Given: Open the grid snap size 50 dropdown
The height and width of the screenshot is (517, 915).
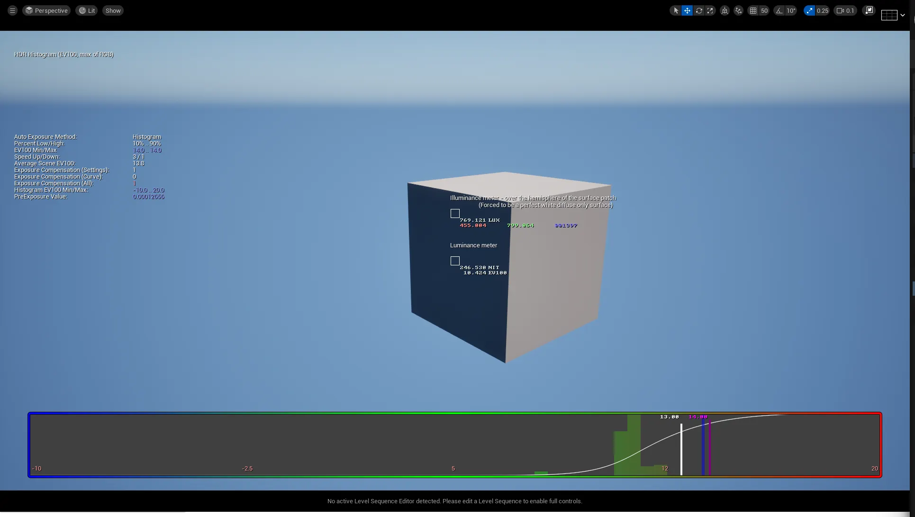Looking at the screenshot, I should pos(764,10).
